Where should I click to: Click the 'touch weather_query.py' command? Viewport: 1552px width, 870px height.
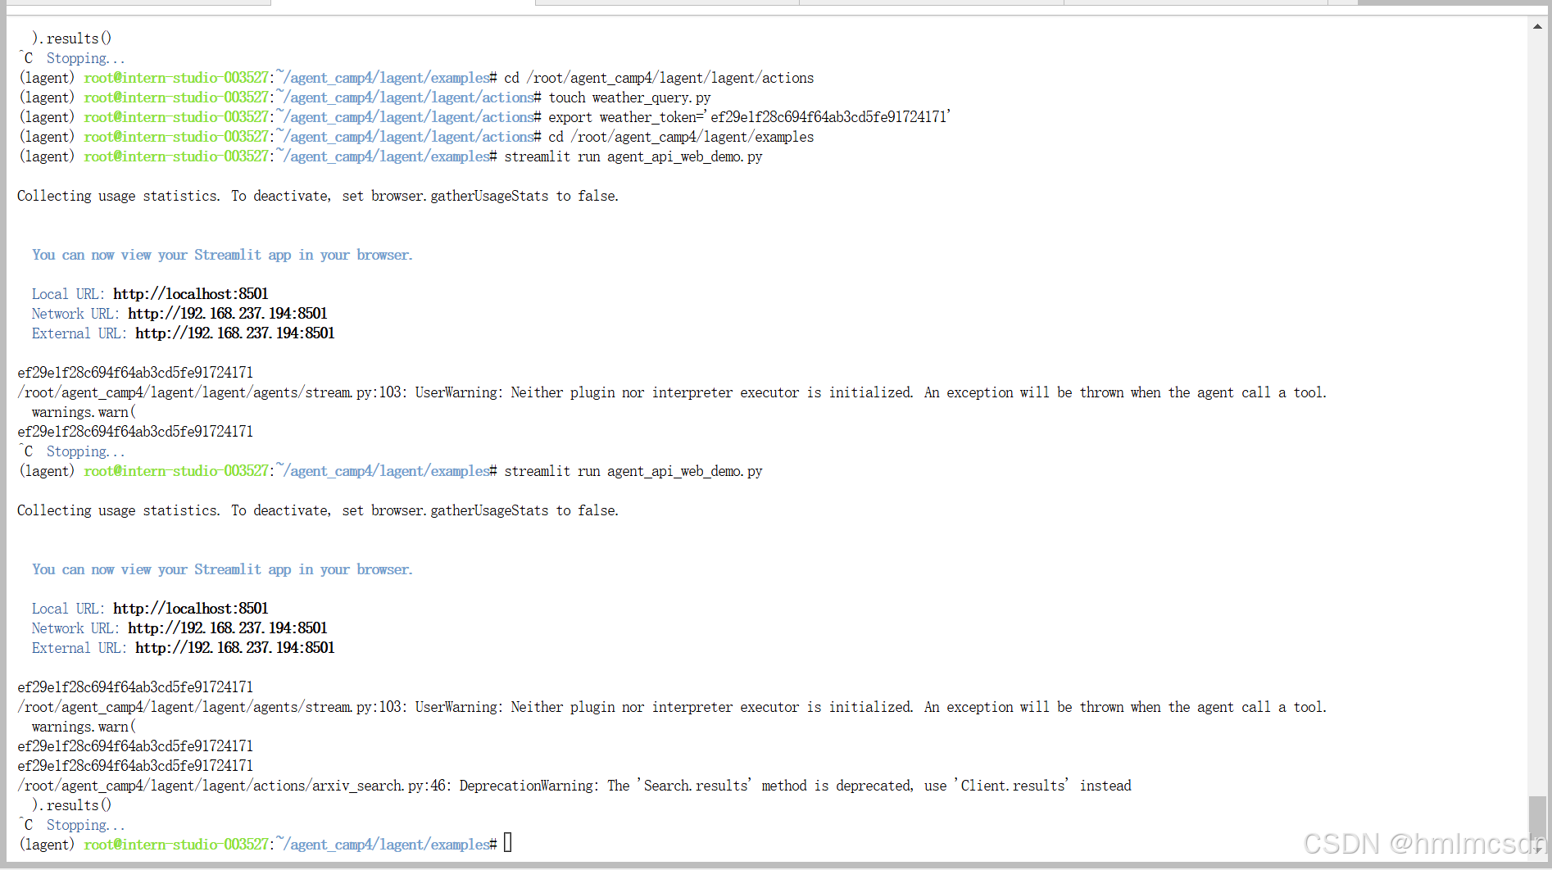pos(629,97)
